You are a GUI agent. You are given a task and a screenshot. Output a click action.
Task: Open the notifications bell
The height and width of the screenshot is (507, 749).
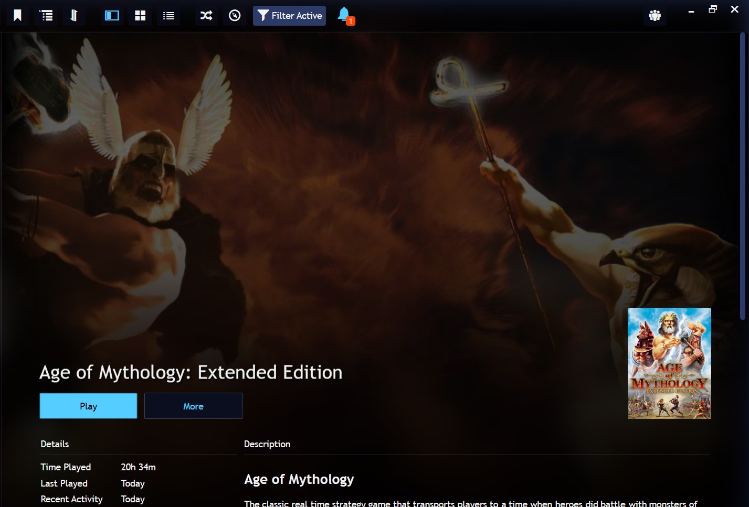coord(345,16)
